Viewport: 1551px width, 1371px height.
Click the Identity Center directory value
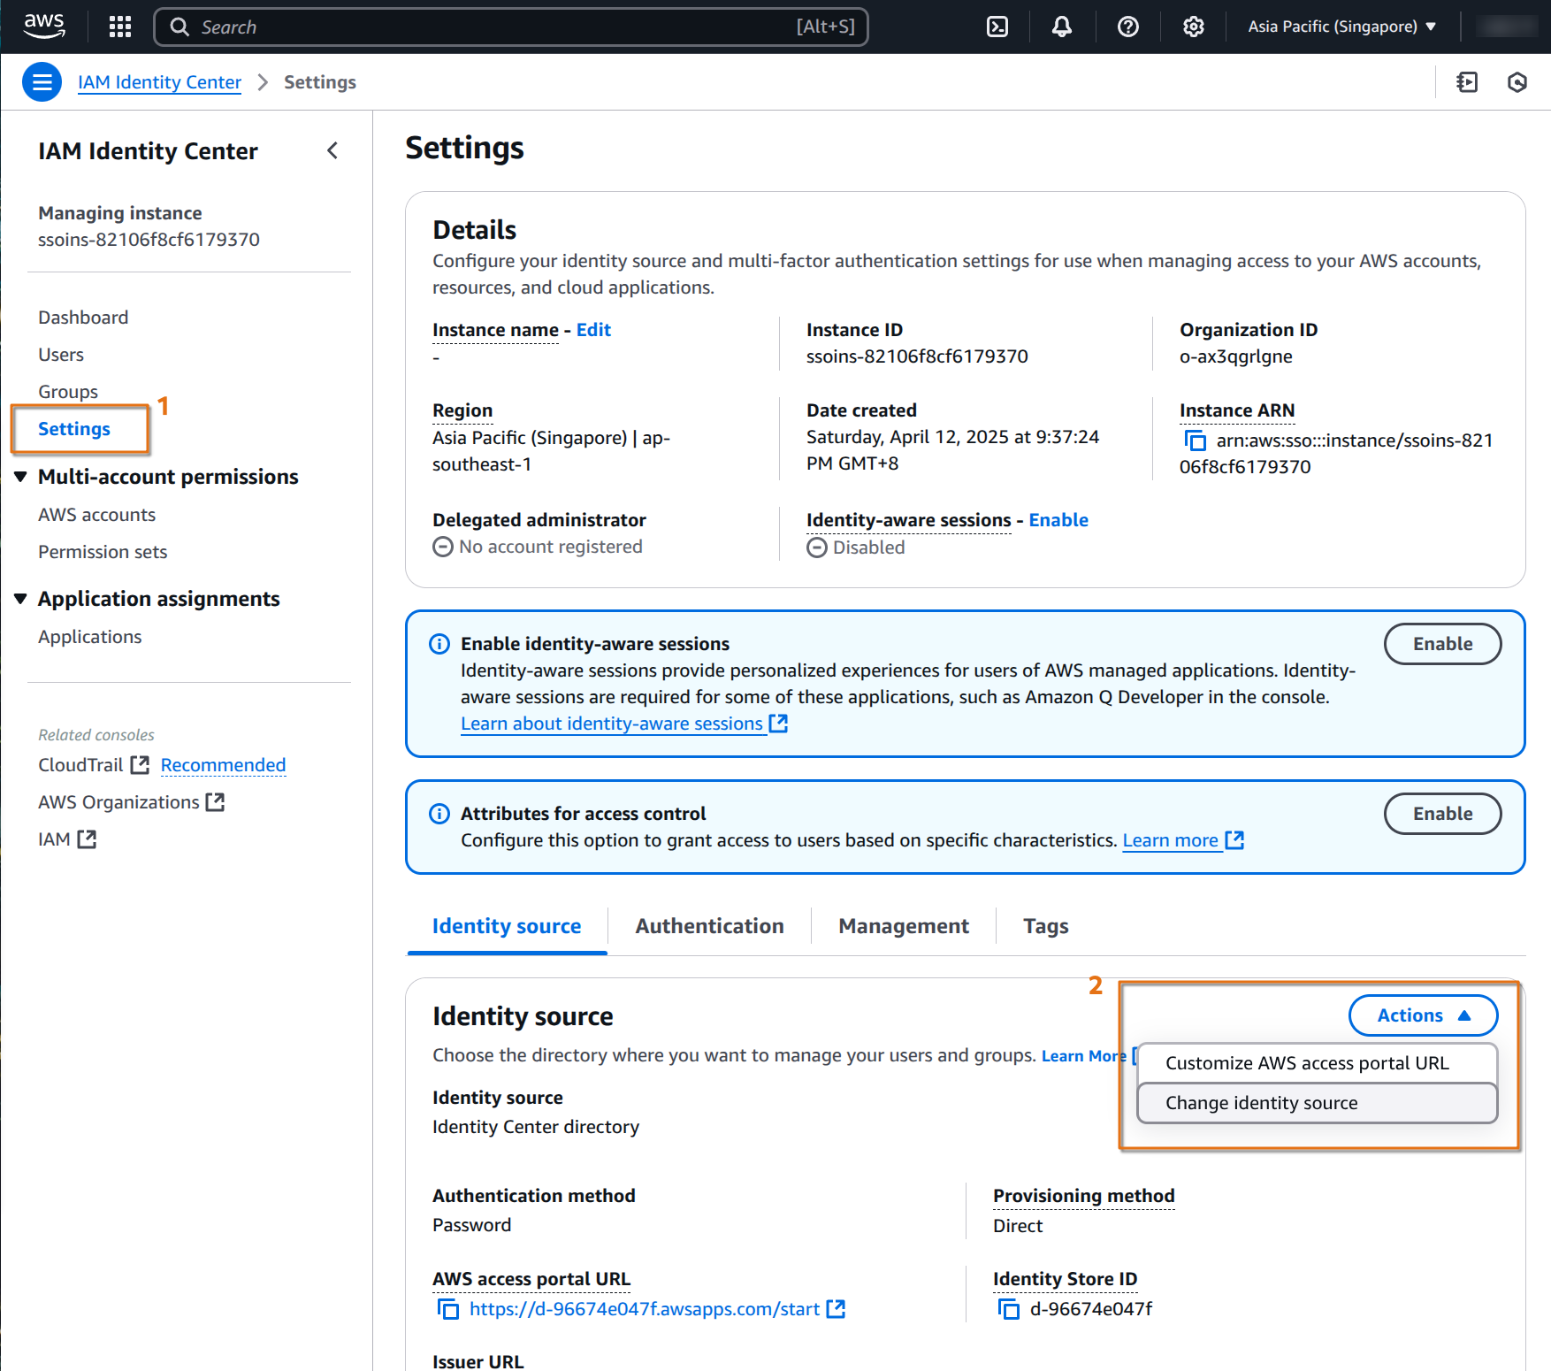(x=535, y=1127)
